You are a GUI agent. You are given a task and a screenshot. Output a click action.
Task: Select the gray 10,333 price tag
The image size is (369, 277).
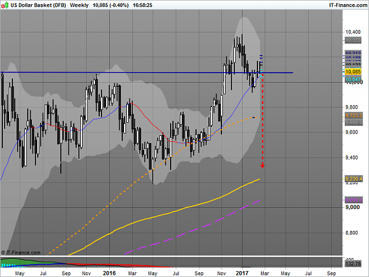tap(353, 40)
